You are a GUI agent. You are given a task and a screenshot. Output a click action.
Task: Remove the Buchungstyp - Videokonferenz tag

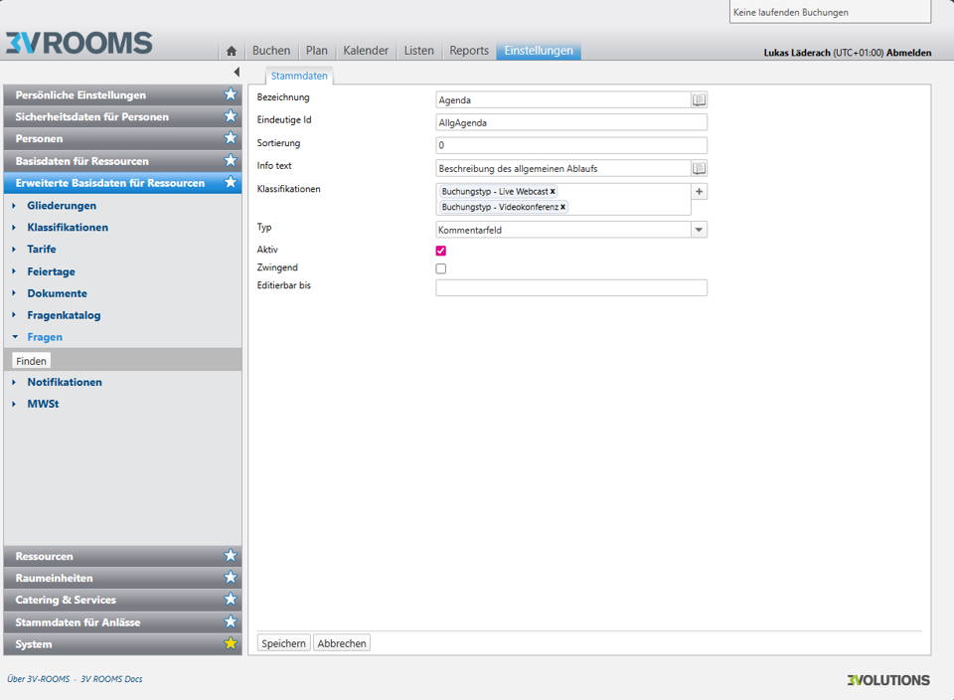562,207
